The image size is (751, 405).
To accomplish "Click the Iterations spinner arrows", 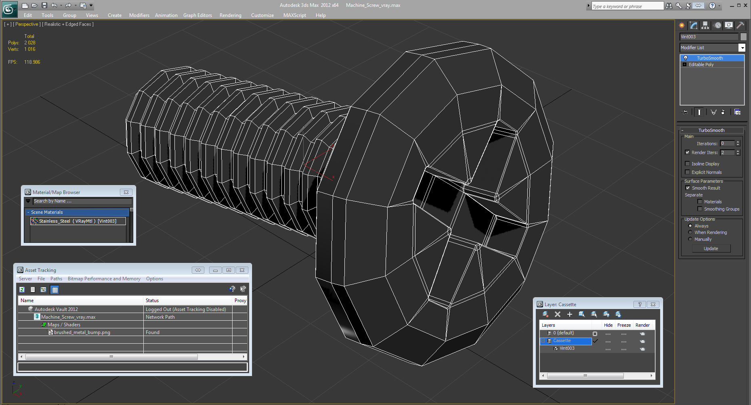I will 738,144.
